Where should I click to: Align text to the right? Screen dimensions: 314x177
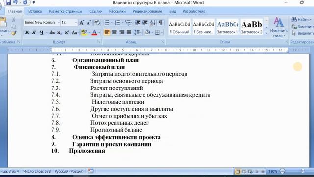click(122, 32)
